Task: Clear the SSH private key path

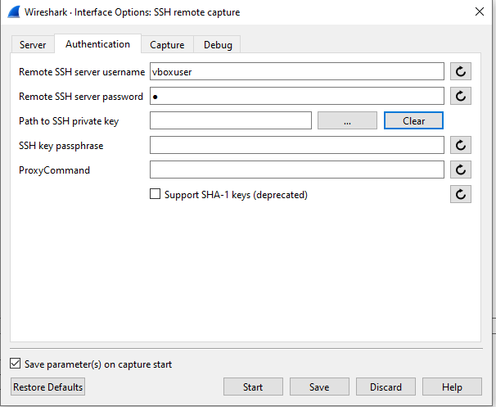Action: click(413, 120)
